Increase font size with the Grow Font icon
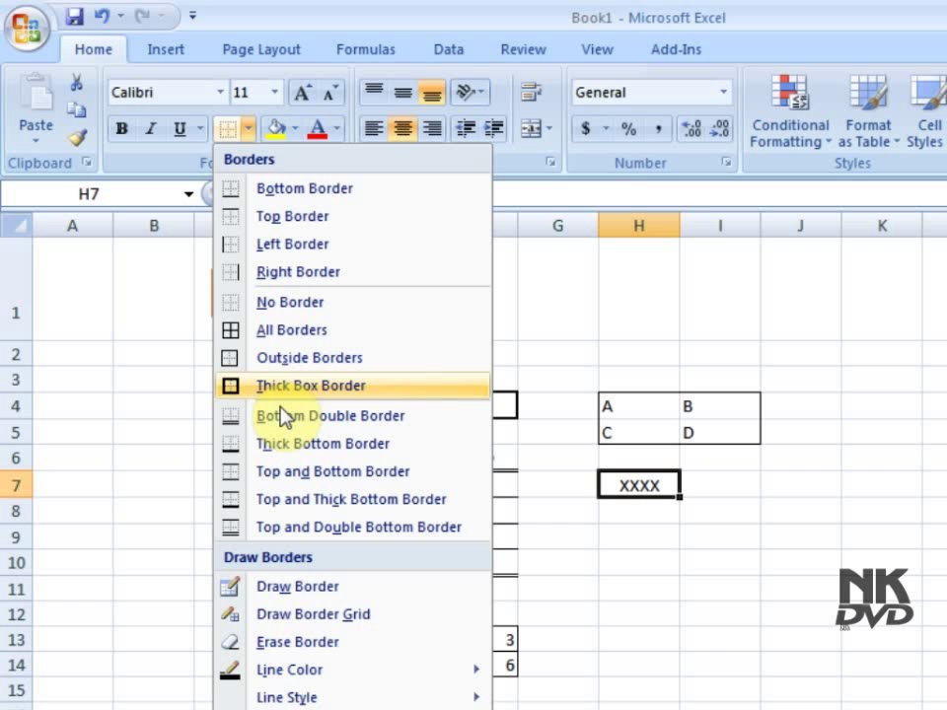Screen dimensions: 947x710 point(302,93)
